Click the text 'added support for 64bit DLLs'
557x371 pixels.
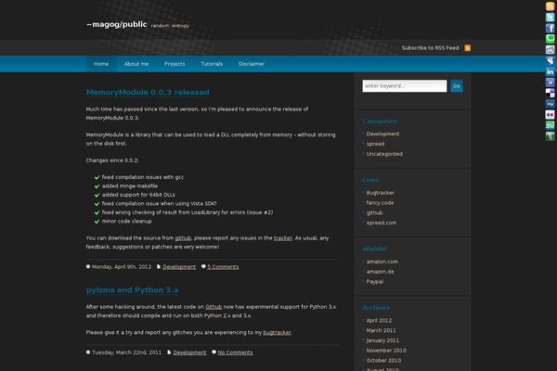tap(138, 195)
